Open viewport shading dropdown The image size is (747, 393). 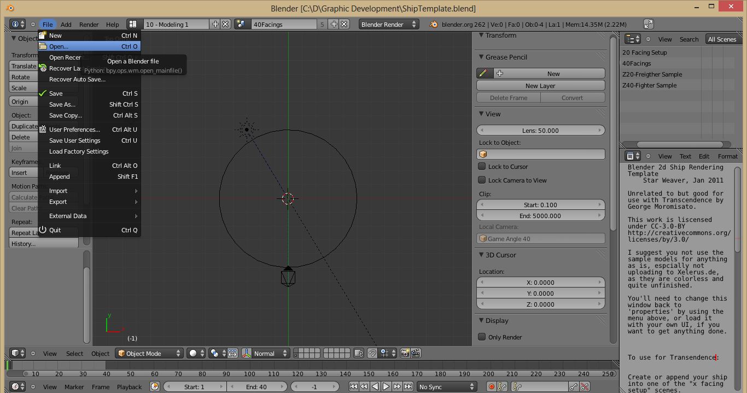[x=196, y=353]
